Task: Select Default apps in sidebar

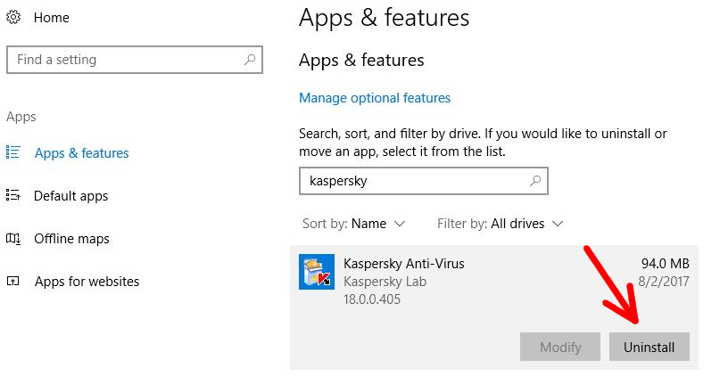Action: point(70,196)
